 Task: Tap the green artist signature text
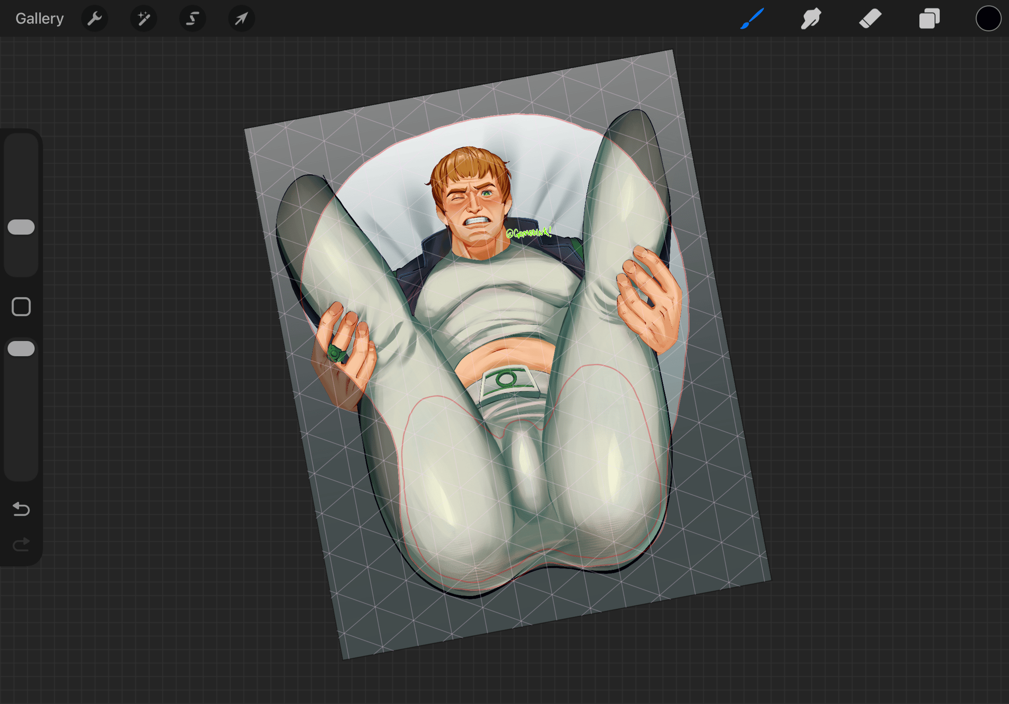pyautogui.click(x=528, y=232)
